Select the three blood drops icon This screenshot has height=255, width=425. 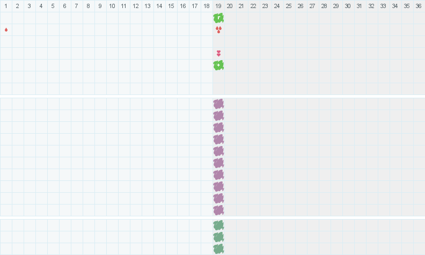(218, 30)
